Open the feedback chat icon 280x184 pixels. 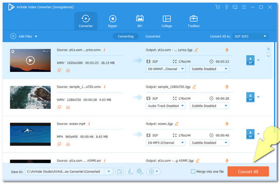235,7
